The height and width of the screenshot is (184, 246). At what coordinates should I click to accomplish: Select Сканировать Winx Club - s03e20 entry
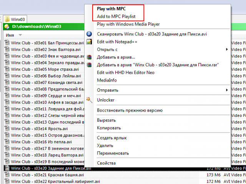(x=152, y=34)
